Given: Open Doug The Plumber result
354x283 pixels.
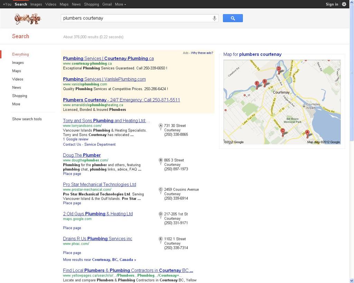Looking at the screenshot, I should [x=82, y=155].
